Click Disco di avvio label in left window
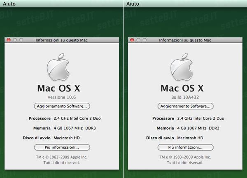The width and height of the screenshot is (247, 178). (37, 138)
